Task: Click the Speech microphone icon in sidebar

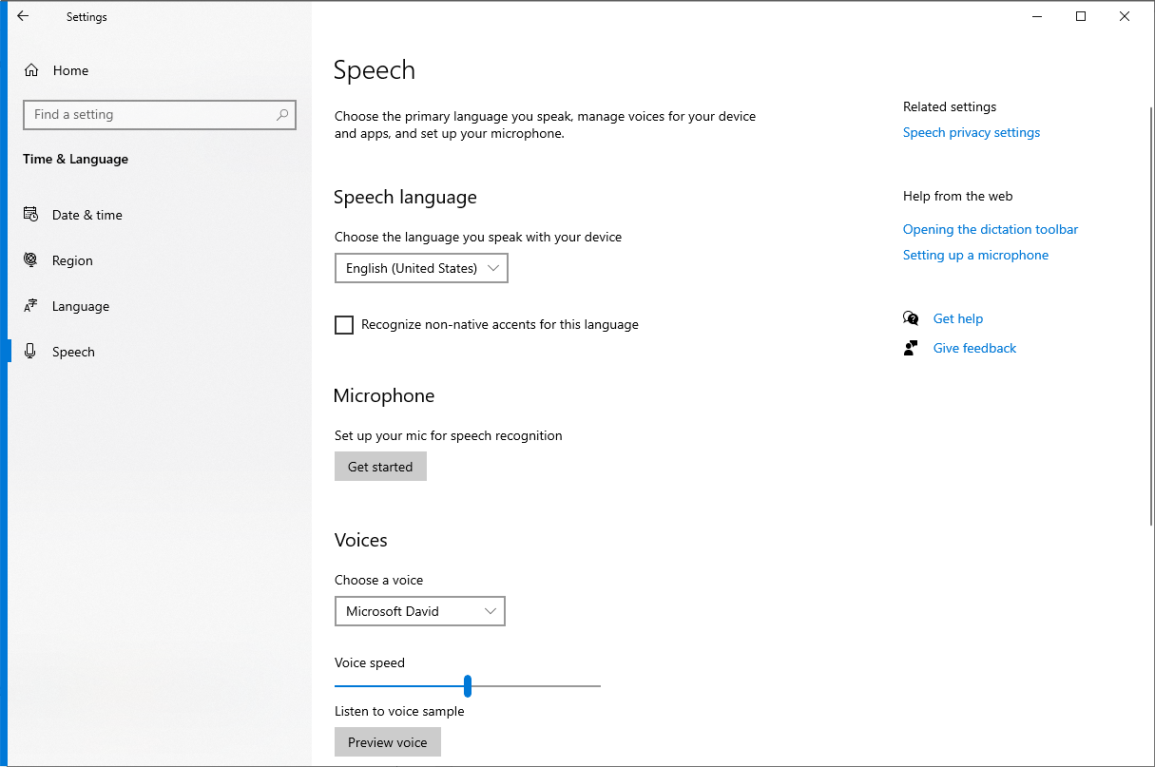Action: click(x=31, y=352)
